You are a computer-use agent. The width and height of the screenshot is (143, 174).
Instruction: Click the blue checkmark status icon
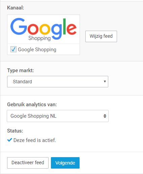pyautogui.click(x=10, y=140)
